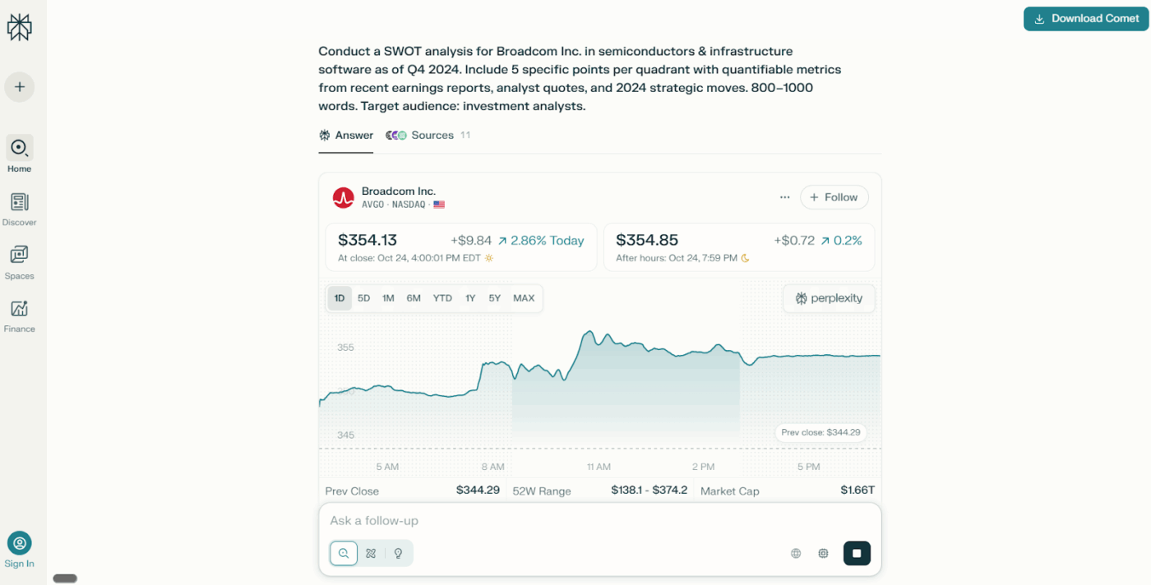Screen dimensions: 1151x585
Task: Go to the Finance page
Action: point(20,316)
